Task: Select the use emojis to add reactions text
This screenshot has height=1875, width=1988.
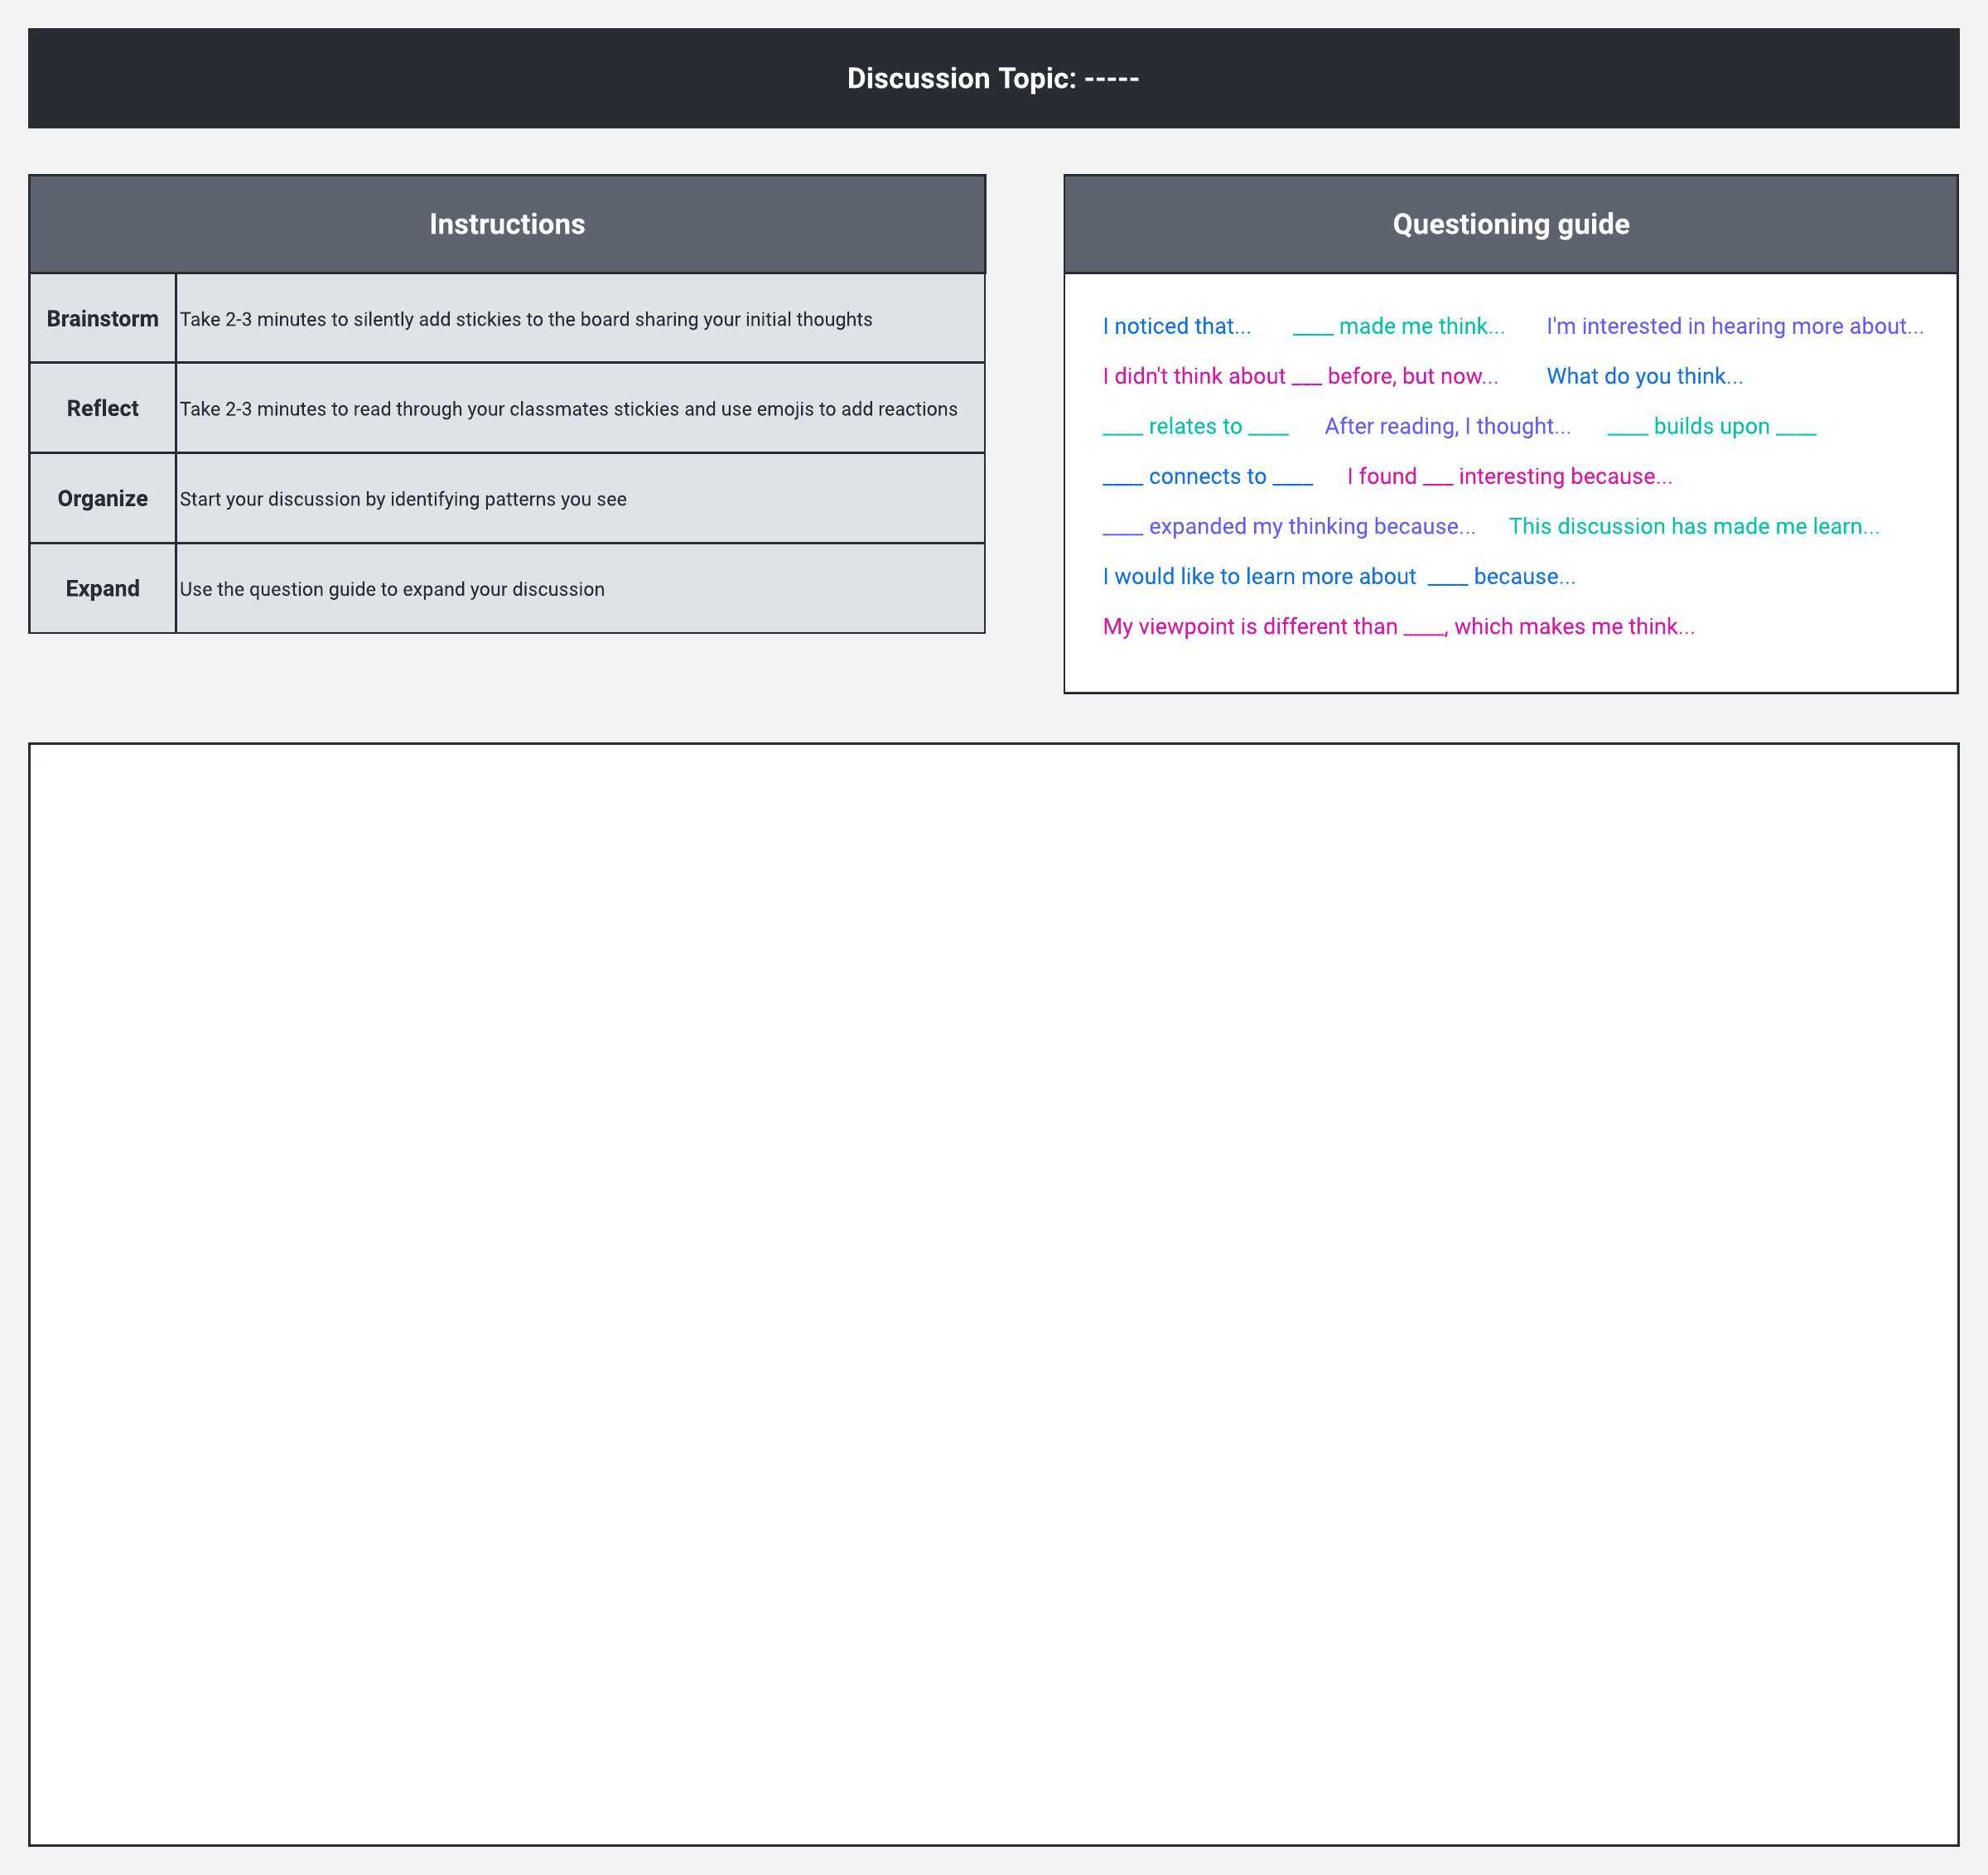Action: [x=568, y=409]
